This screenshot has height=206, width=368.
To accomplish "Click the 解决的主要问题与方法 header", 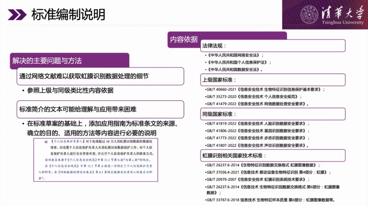I will click(x=70, y=61).
